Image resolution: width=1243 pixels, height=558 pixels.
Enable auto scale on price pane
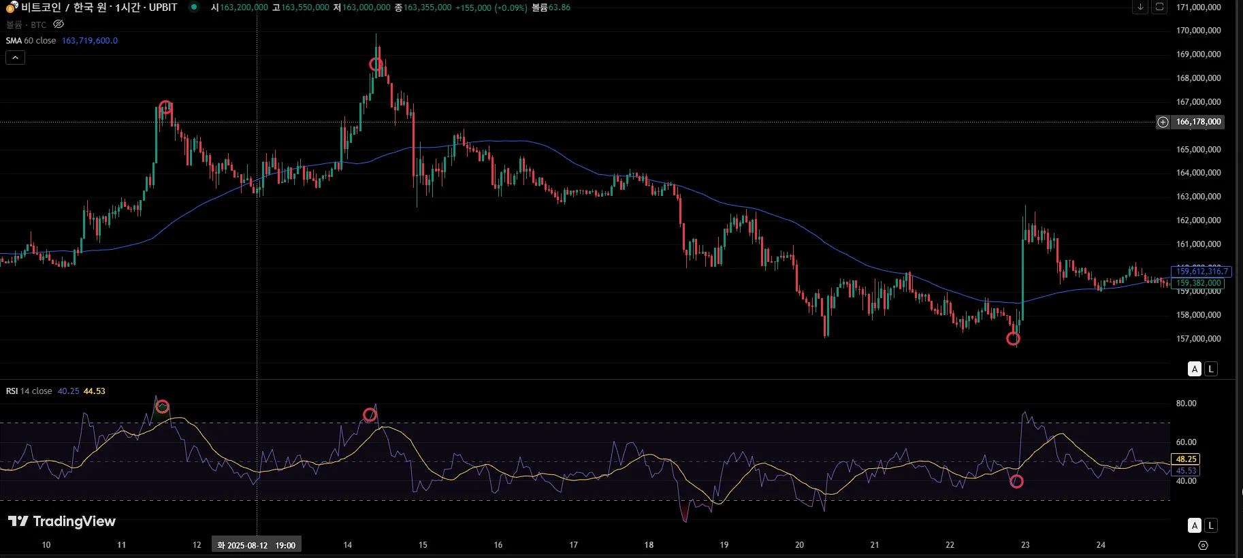(1195, 369)
